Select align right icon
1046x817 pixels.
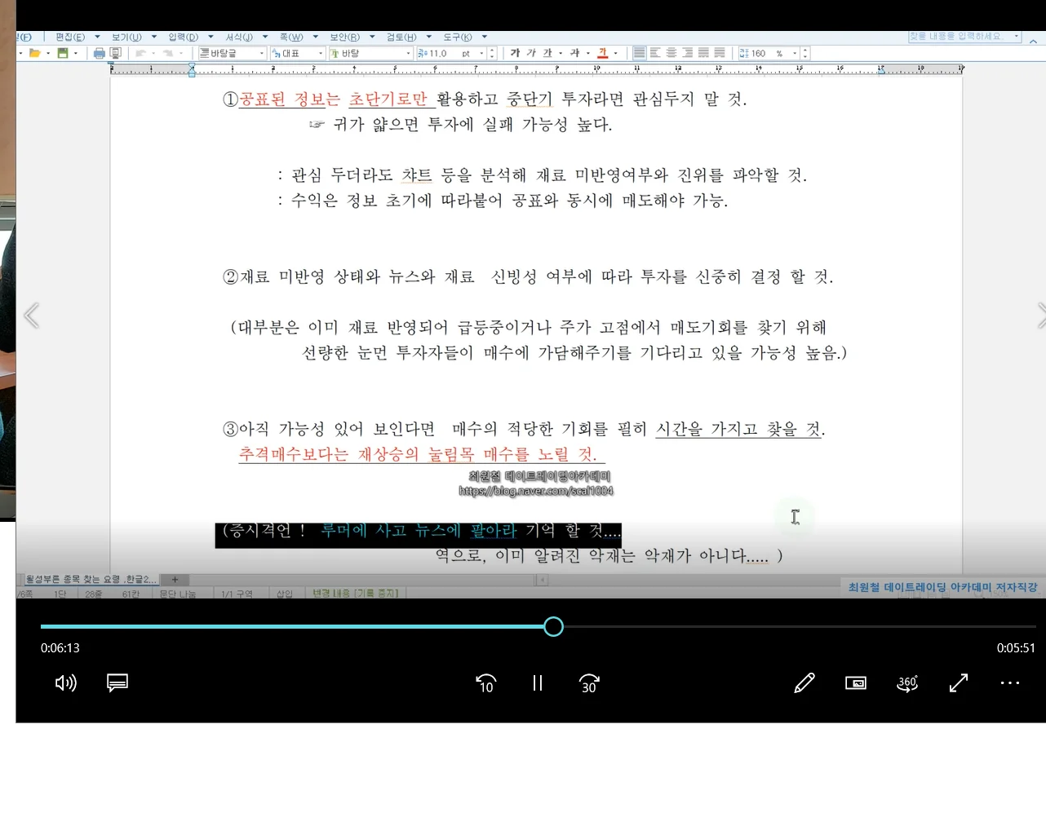pos(688,53)
